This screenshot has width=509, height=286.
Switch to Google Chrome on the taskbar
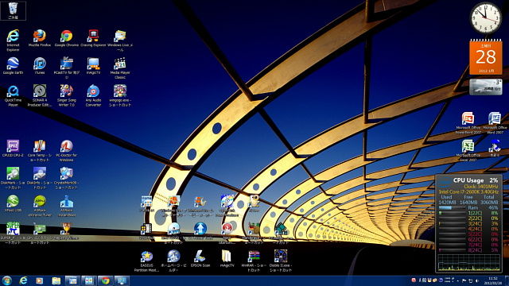pos(105,280)
